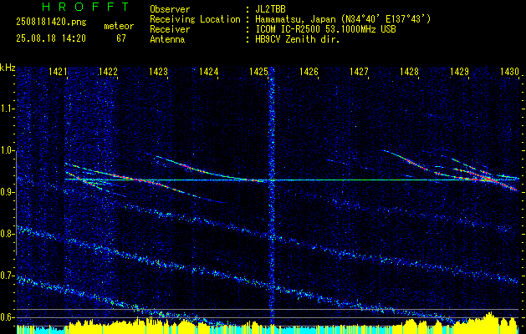Image resolution: width=526 pixels, height=334 pixels.
Task: Click the observer callsign JL2TBB
Action: [270, 9]
